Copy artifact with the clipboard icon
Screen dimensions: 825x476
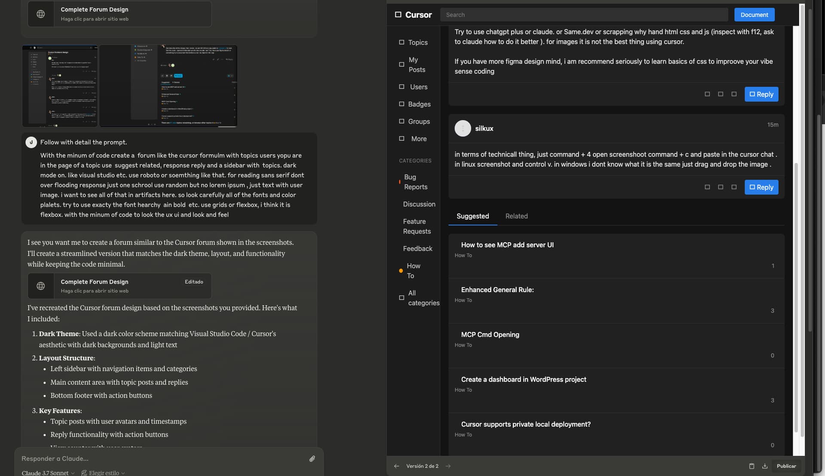point(752,466)
